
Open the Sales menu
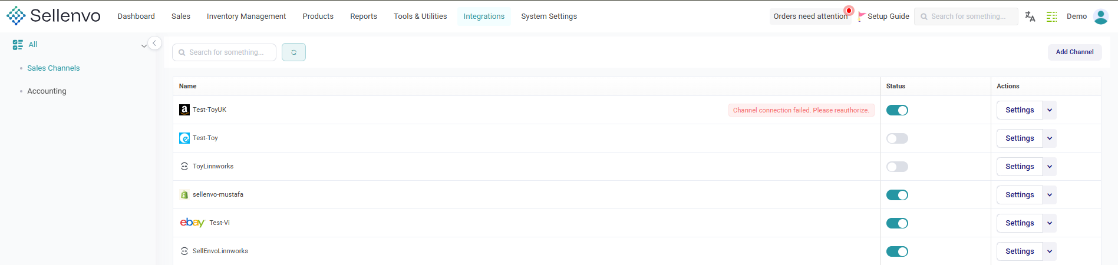tap(181, 16)
